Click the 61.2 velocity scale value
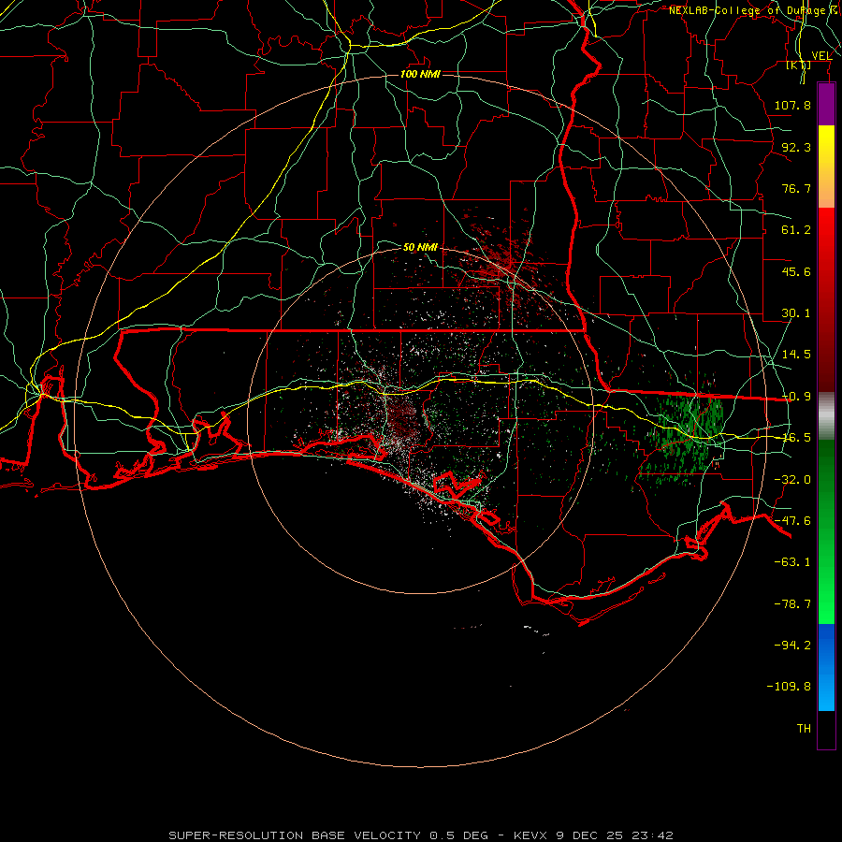842x842 pixels. pos(796,230)
